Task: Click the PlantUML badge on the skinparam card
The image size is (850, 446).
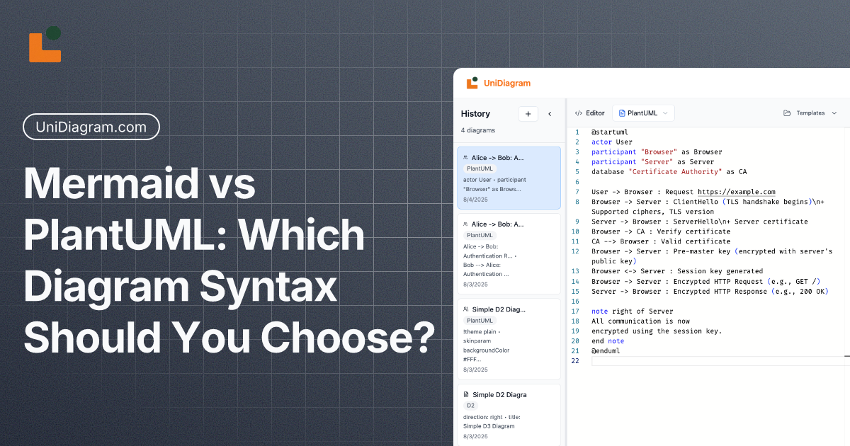Action: pos(480,320)
